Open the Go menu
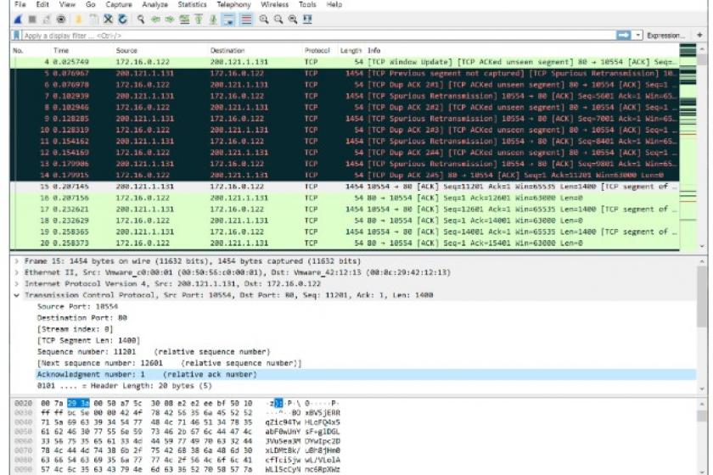This screenshot has width=713, height=475. pyautogui.click(x=91, y=4)
